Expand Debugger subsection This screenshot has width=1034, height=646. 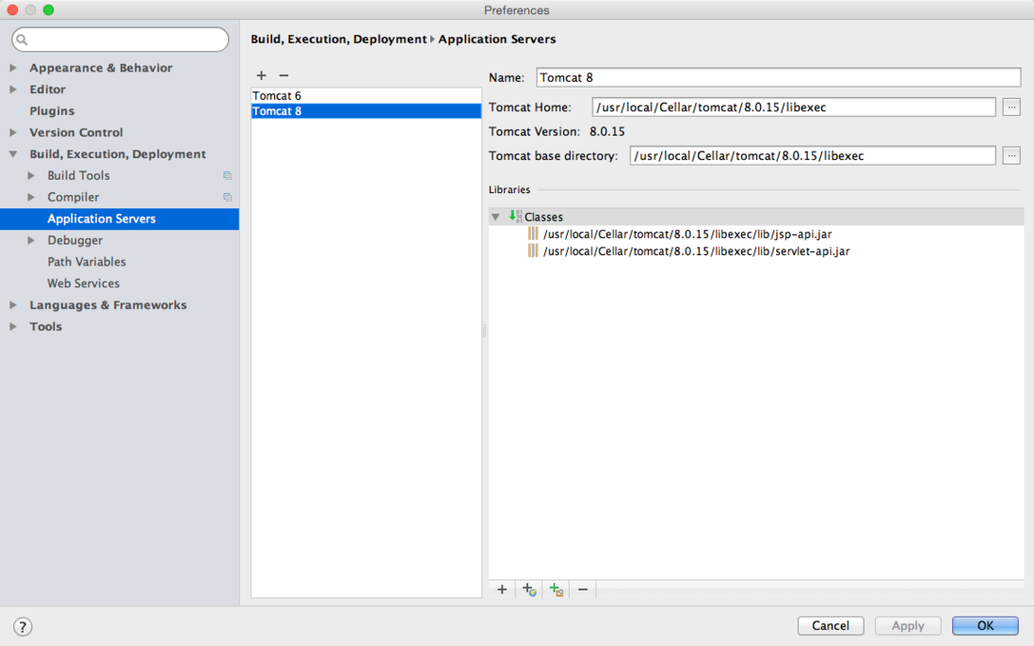click(x=31, y=241)
